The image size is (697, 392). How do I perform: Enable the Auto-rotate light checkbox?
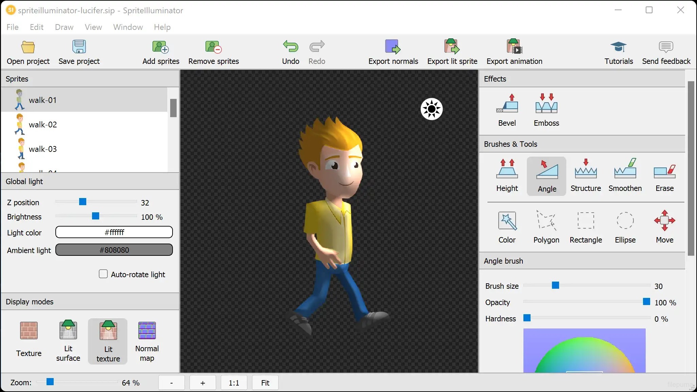103,274
